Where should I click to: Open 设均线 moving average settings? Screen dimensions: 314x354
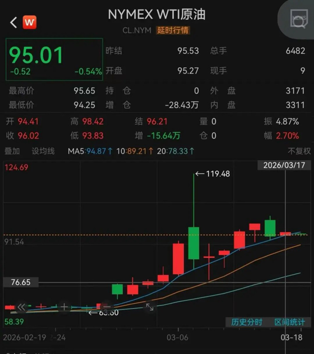click(43, 151)
